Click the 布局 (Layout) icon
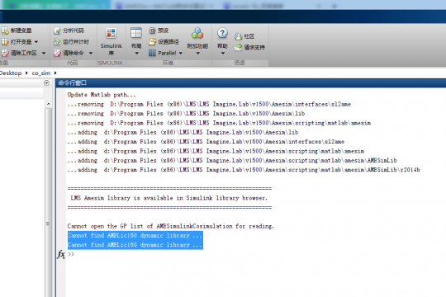 pos(136,33)
